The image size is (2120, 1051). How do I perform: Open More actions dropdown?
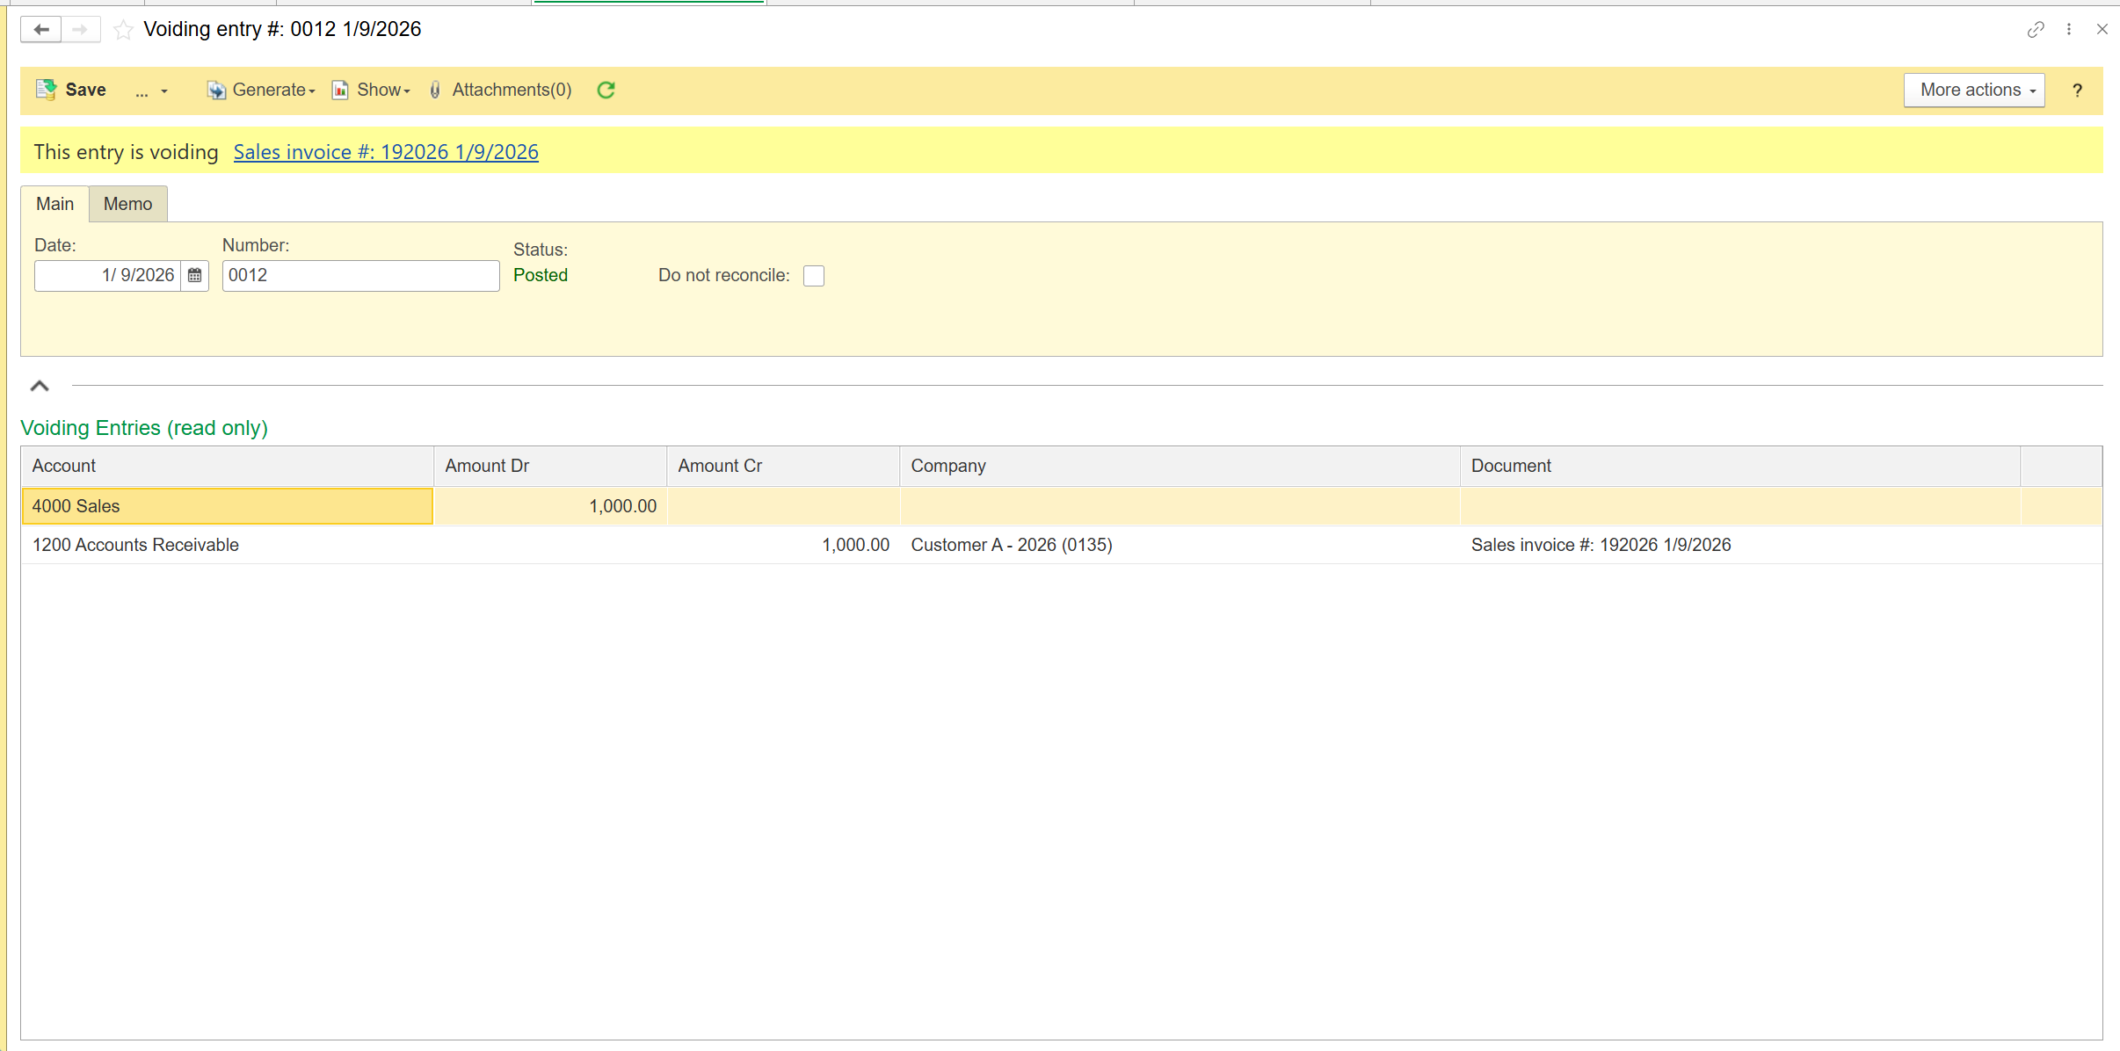[x=1973, y=91]
